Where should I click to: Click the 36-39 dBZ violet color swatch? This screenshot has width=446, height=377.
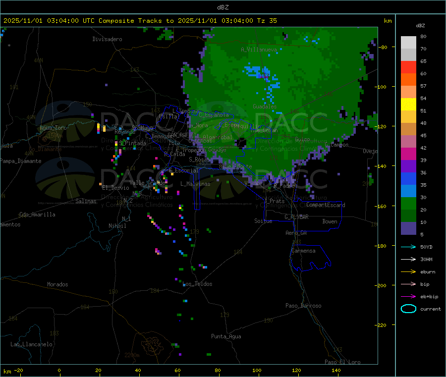(408, 166)
